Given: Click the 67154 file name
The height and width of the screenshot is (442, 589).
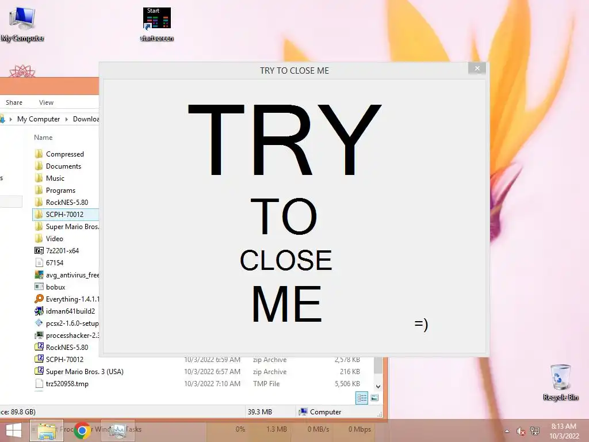Looking at the screenshot, I should (x=55, y=262).
